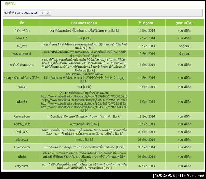Click the วันที่ถูกลบ column header

click(x=147, y=23)
